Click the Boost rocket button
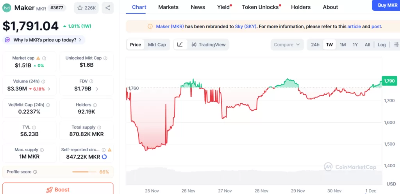The image size is (400, 194). [58, 189]
